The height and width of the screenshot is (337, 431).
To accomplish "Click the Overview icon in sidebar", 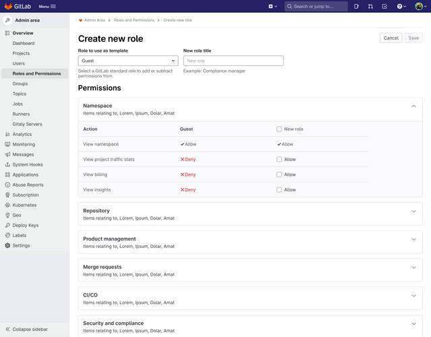I will click(7, 33).
